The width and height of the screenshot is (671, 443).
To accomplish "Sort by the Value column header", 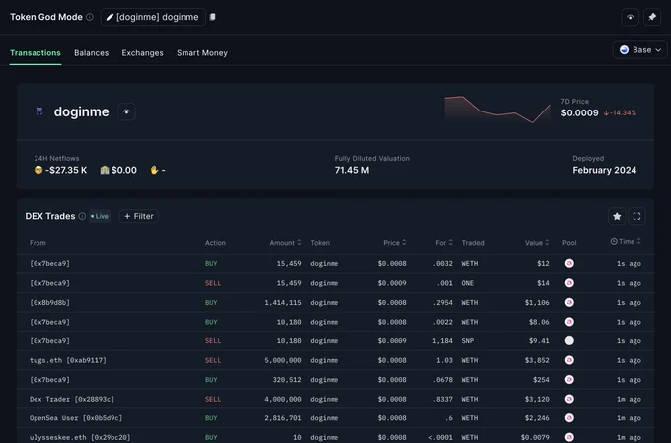I will [x=537, y=243].
